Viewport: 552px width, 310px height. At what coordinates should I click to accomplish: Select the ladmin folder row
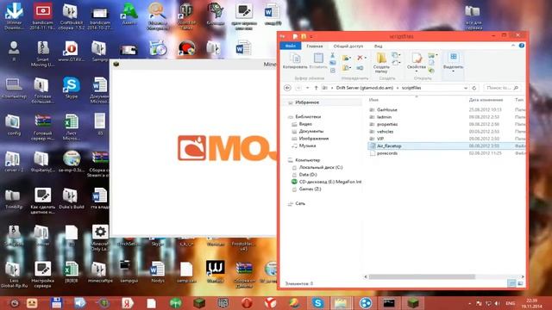pos(446,117)
